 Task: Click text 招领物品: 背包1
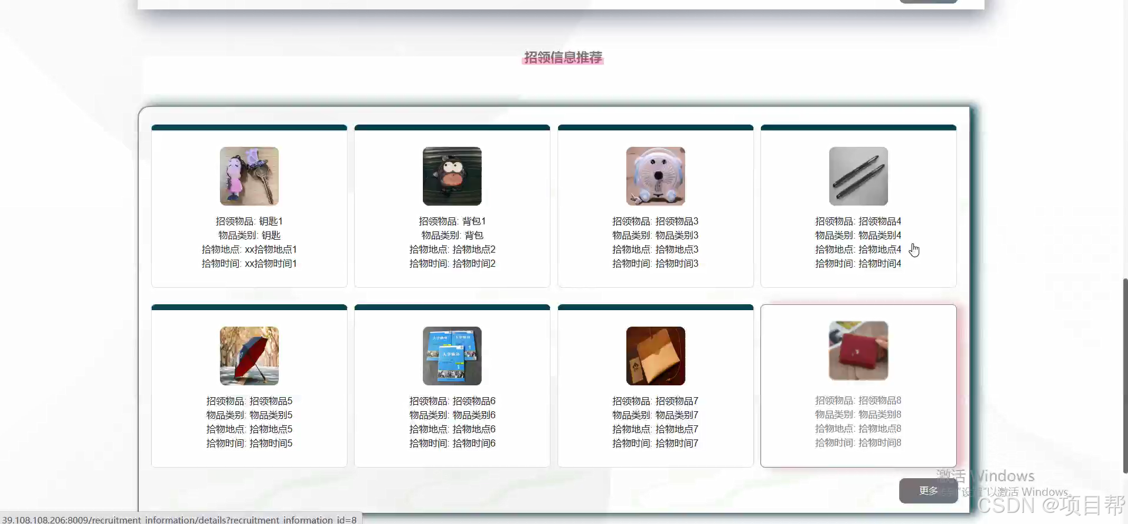point(452,221)
